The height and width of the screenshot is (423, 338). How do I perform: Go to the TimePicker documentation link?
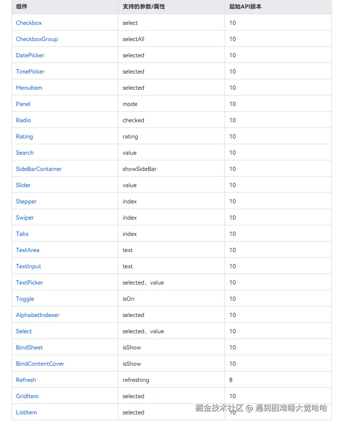30,72
